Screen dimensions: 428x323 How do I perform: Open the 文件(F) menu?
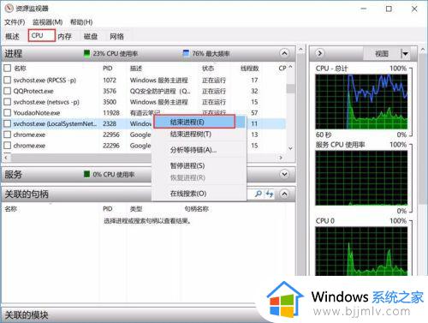click(x=15, y=22)
